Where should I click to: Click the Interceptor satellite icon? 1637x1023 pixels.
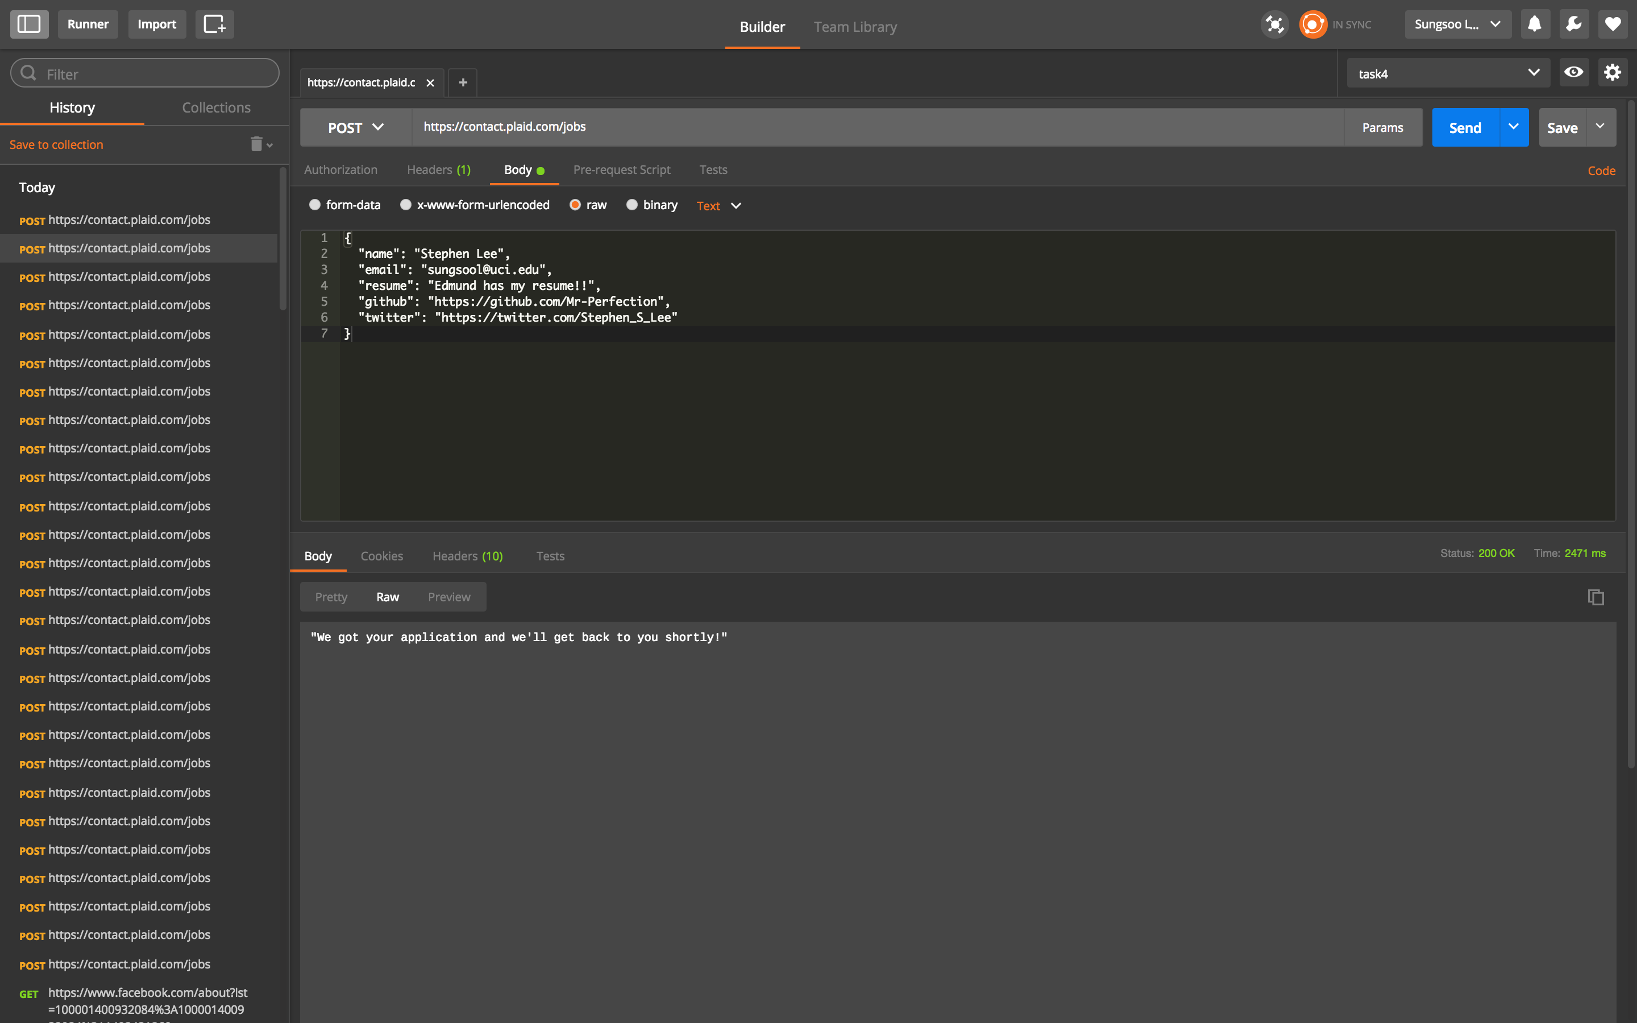pos(1274,24)
